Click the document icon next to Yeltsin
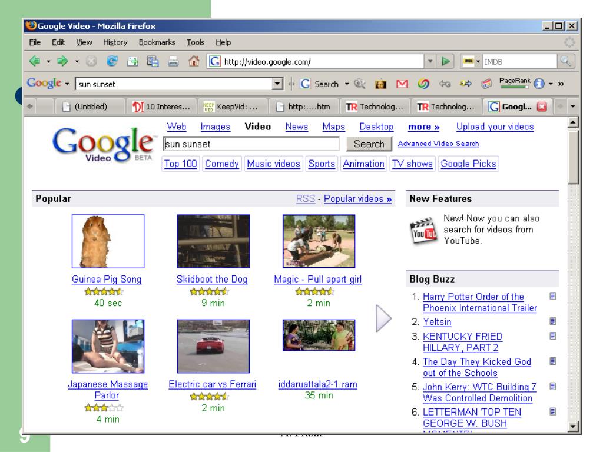This screenshot has width=603, height=452. pyautogui.click(x=552, y=321)
